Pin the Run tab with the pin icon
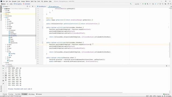172x97 pixels. click(x=3, y=84)
